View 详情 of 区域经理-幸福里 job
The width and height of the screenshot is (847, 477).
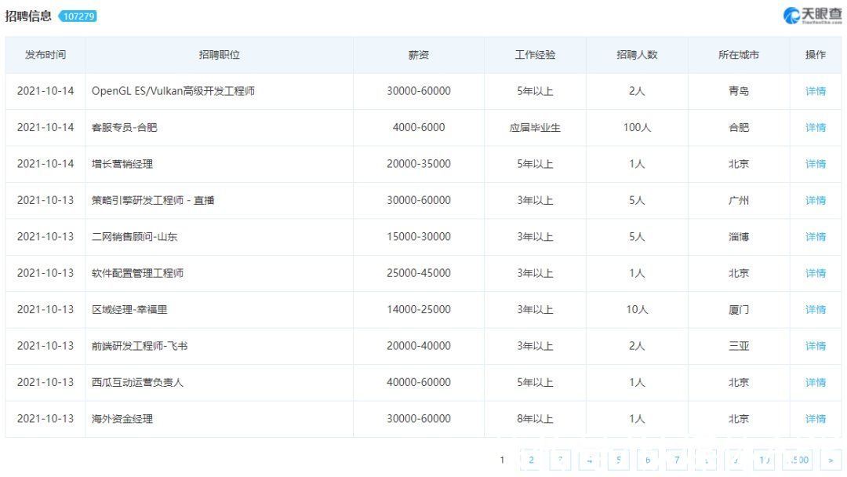[x=815, y=310]
